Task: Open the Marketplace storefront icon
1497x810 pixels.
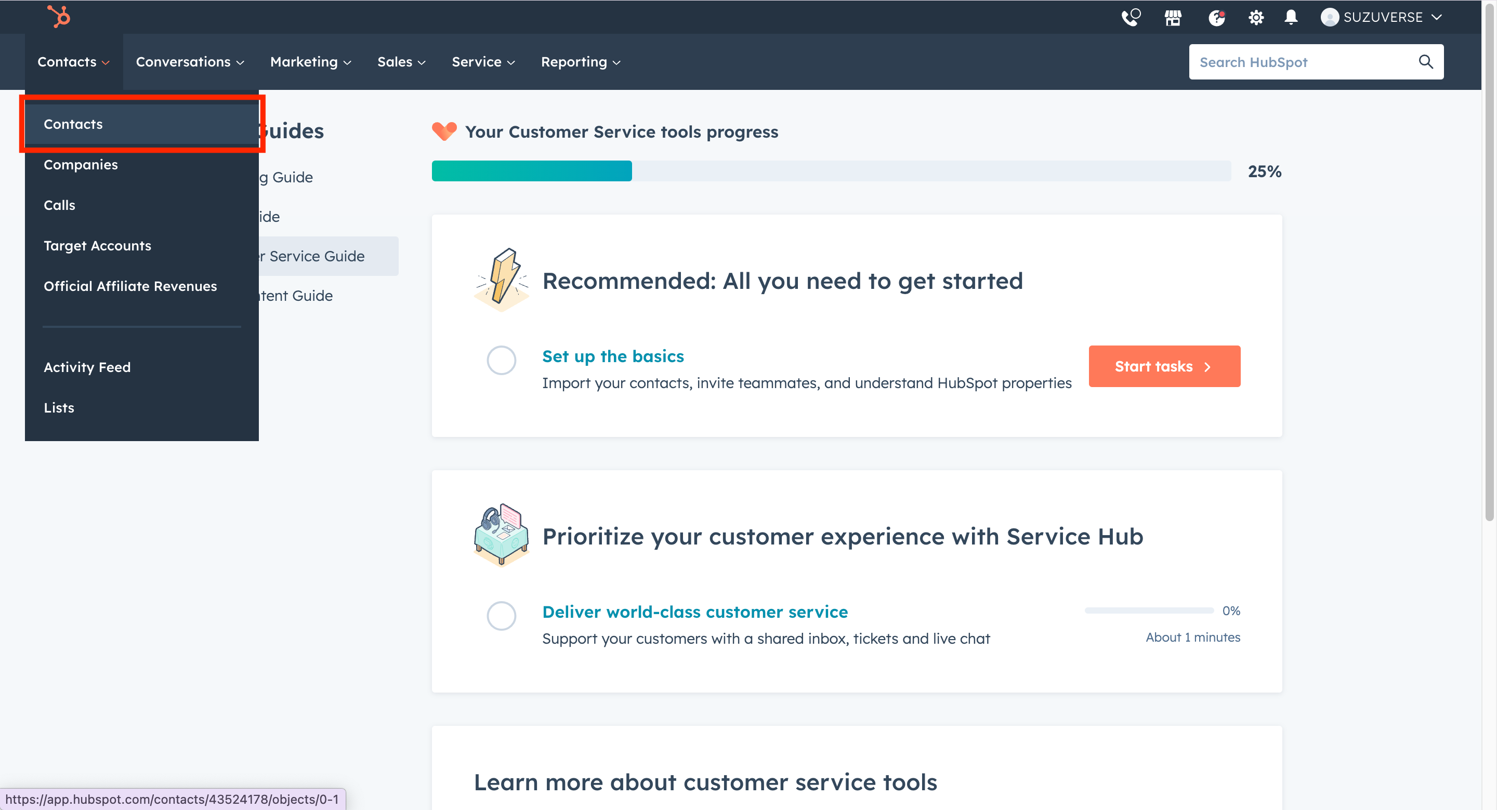Action: click(1173, 18)
